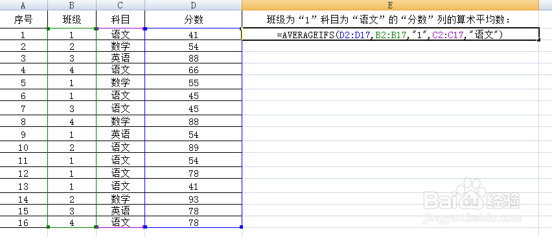Viewport: 552px width, 237px height.
Task: Select 序号 cell containing 15
Action: pyautogui.click(x=23, y=210)
